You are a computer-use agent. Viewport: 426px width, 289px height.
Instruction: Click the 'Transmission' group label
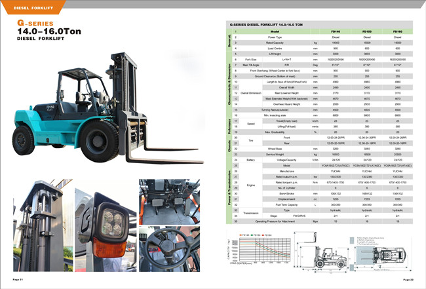pos(251,213)
